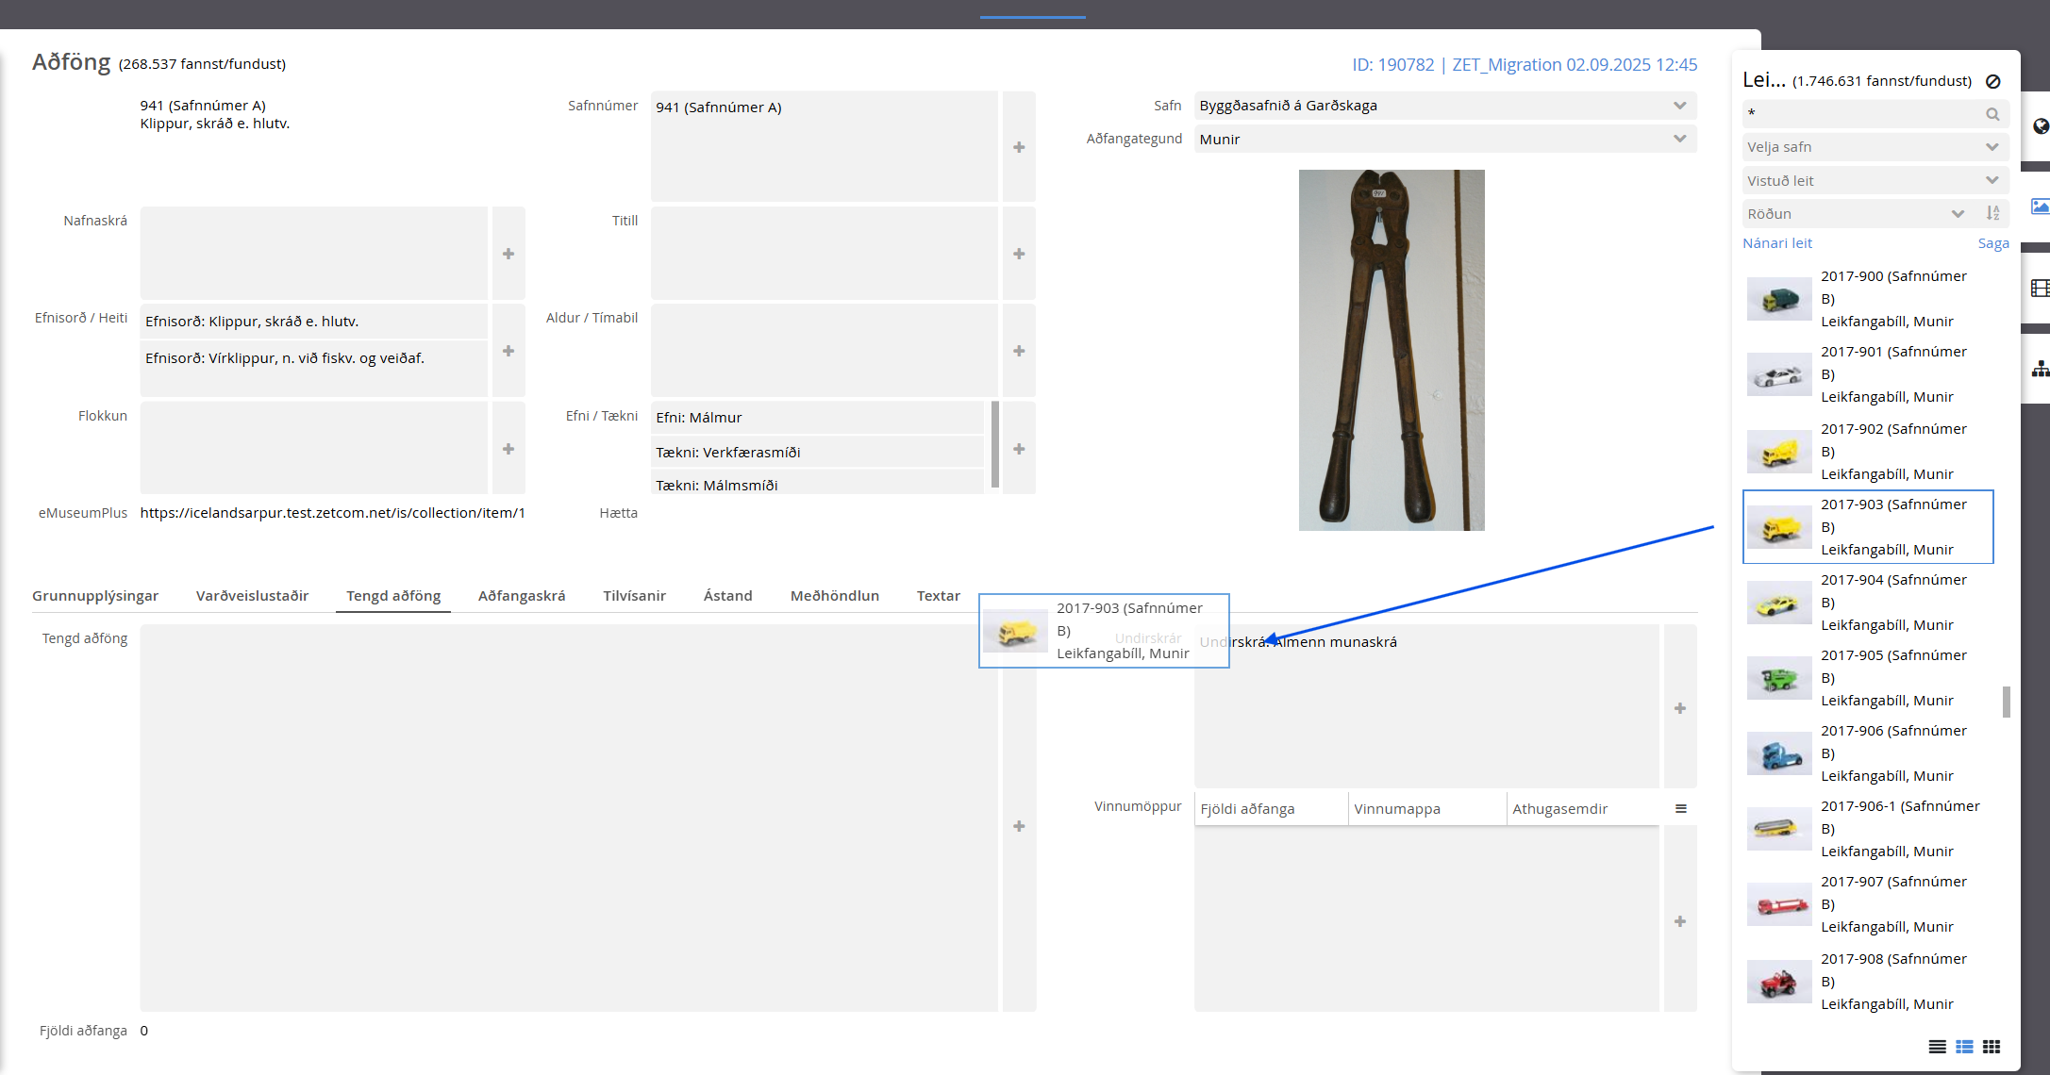
Task: Add entry with Nafnaskrá plus icon
Action: (508, 254)
